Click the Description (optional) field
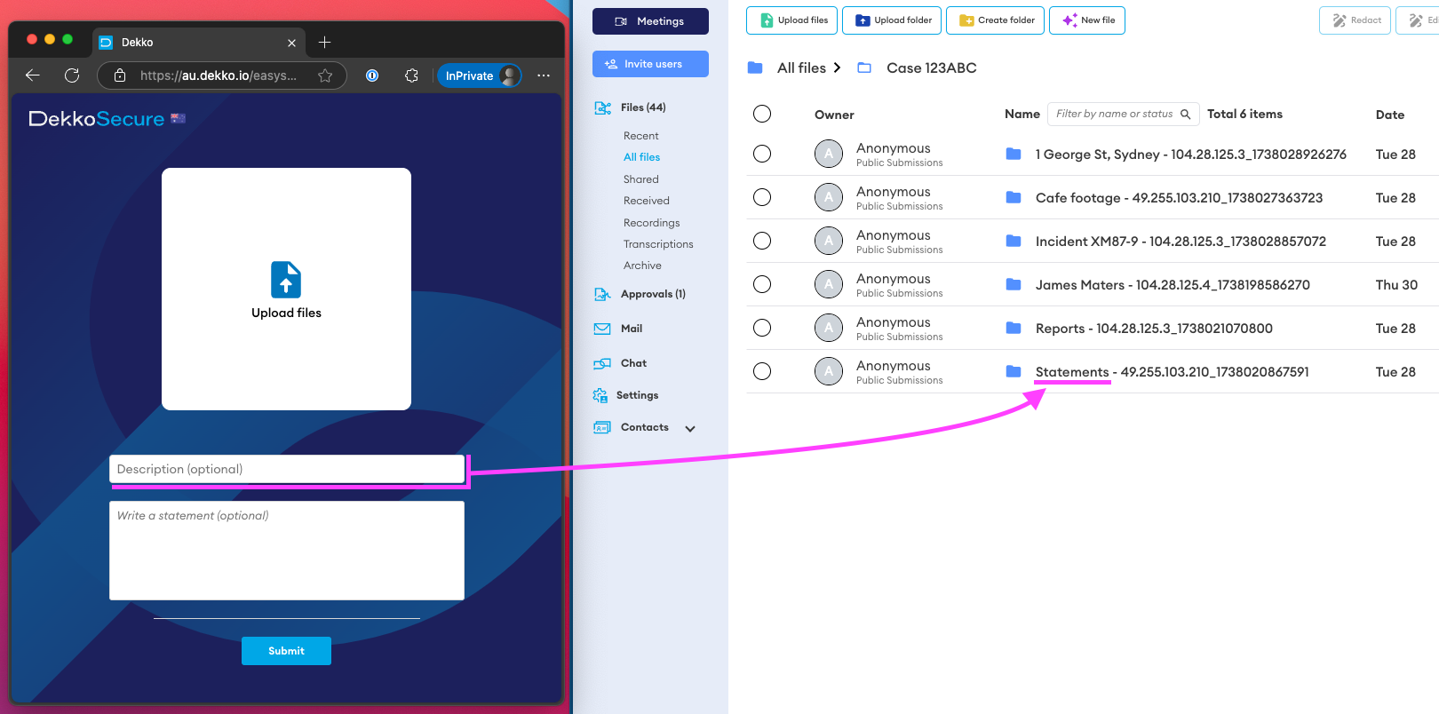The height and width of the screenshot is (714, 1439). tap(287, 469)
